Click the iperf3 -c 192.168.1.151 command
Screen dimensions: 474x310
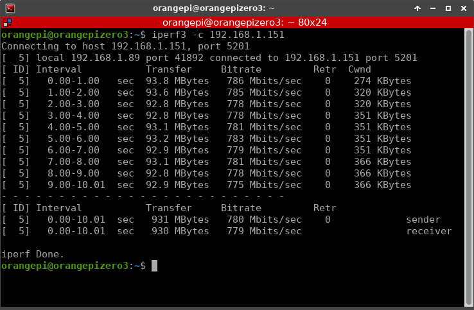(218, 35)
